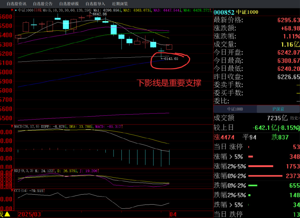This screenshot has width=300, height=218.
Task: Switch to the 沪深京 panel tab
Action: pos(278,109)
